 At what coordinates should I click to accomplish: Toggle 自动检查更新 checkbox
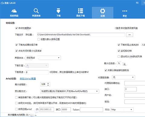(16, 28)
